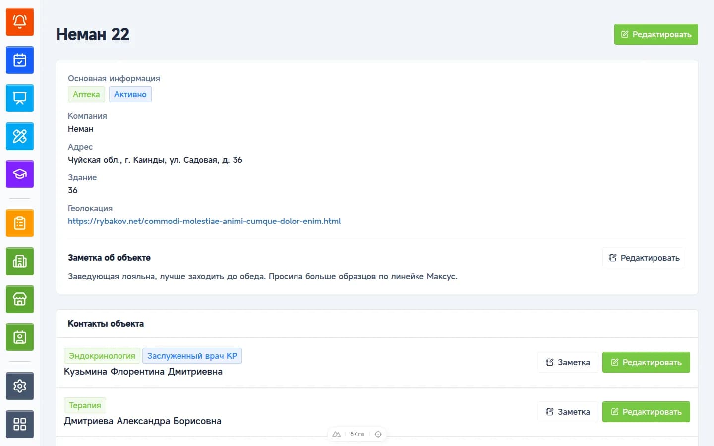Open the green building sidebar icon
Image resolution: width=714 pixels, height=446 pixels.
20,261
